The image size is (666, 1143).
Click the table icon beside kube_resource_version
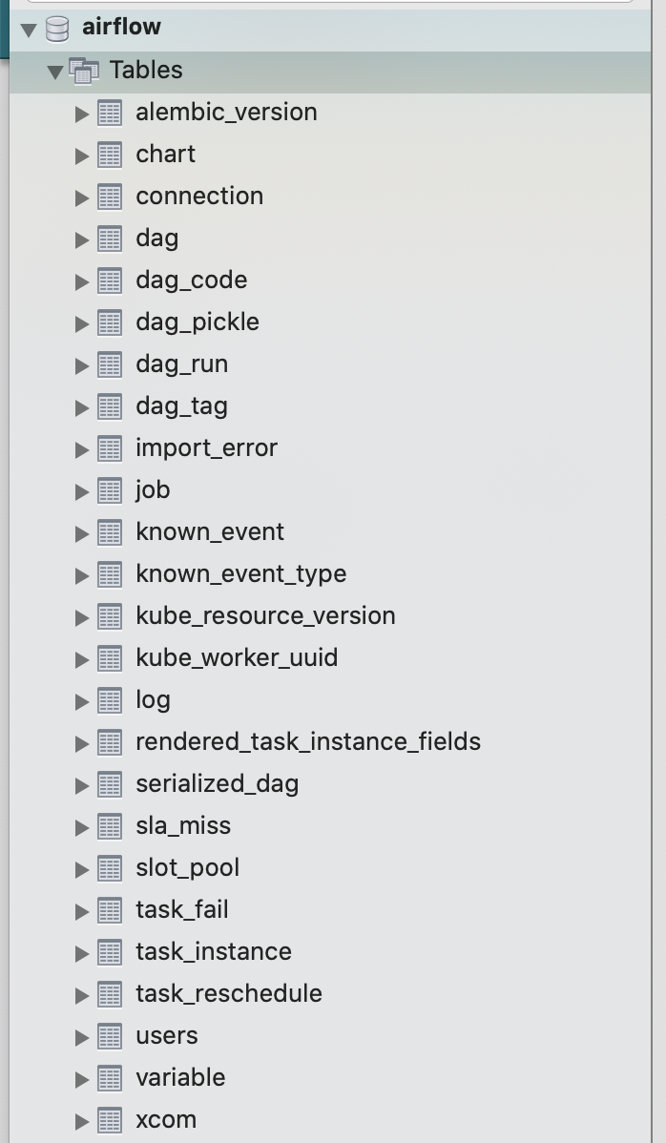point(110,616)
